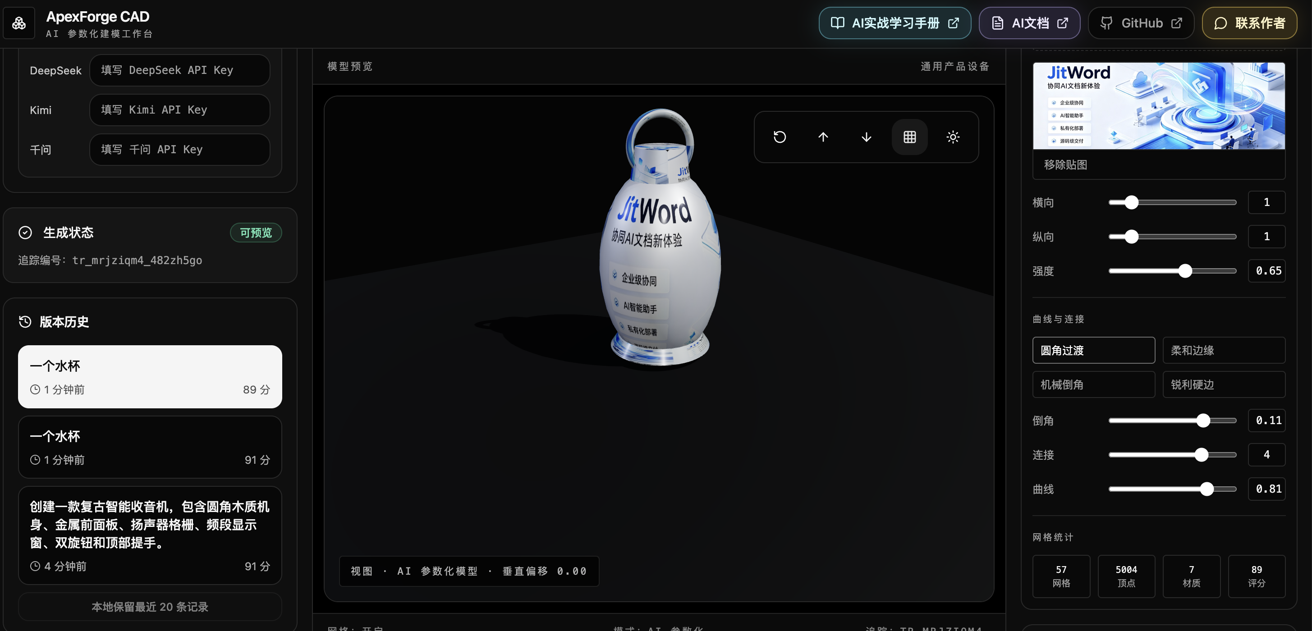Click the GitHub octocat icon
The image size is (1312, 631).
pyautogui.click(x=1107, y=23)
